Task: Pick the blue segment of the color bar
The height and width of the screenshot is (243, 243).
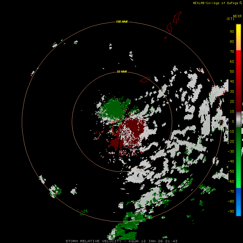Action: (238, 202)
